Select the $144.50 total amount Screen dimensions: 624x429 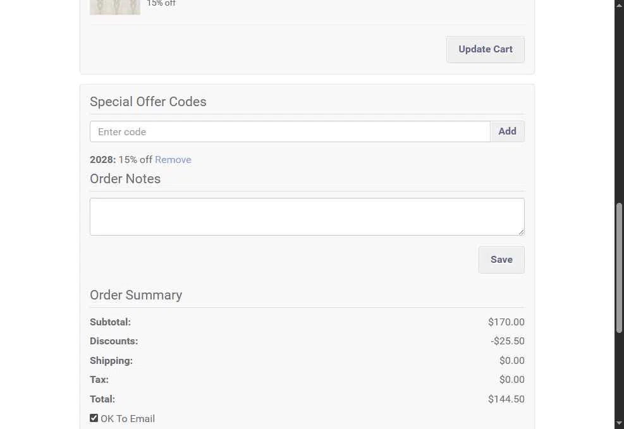[506, 399]
